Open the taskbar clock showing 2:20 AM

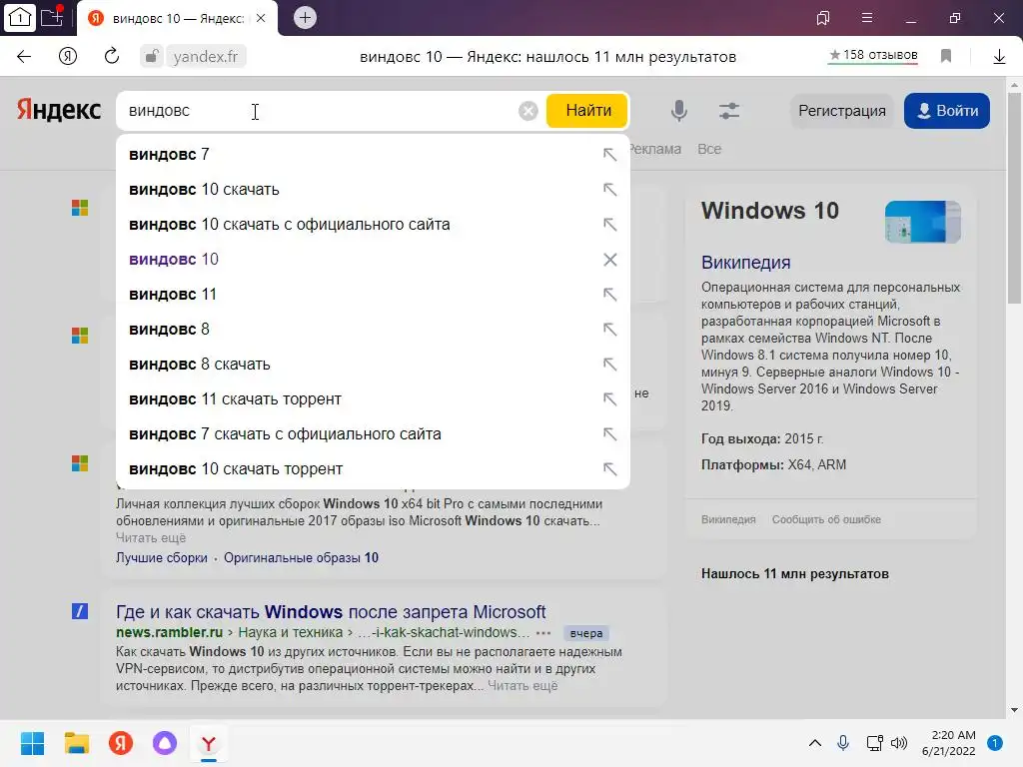[x=949, y=743]
